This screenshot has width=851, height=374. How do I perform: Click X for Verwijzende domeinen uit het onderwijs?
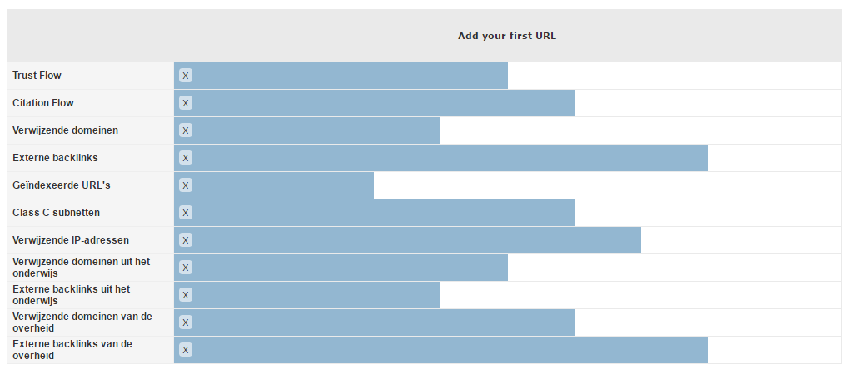[x=186, y=268]
